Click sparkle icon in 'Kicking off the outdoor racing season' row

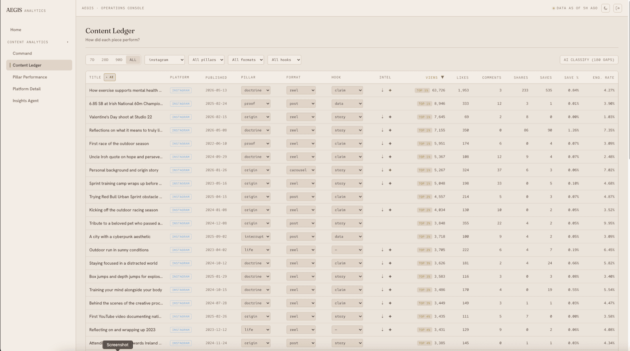390,210
